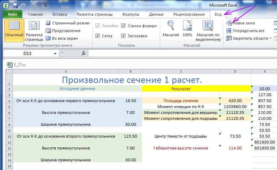Uncheck the Заголовки headings checkbox
The width and height of the screenshot is (277, 170).
(x=123, y=36)
